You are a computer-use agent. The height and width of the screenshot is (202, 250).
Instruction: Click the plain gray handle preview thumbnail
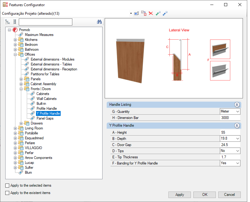coord(220,71)
